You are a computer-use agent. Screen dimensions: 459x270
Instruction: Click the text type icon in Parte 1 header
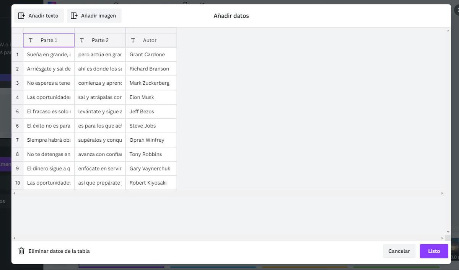(x=31, y=40)
